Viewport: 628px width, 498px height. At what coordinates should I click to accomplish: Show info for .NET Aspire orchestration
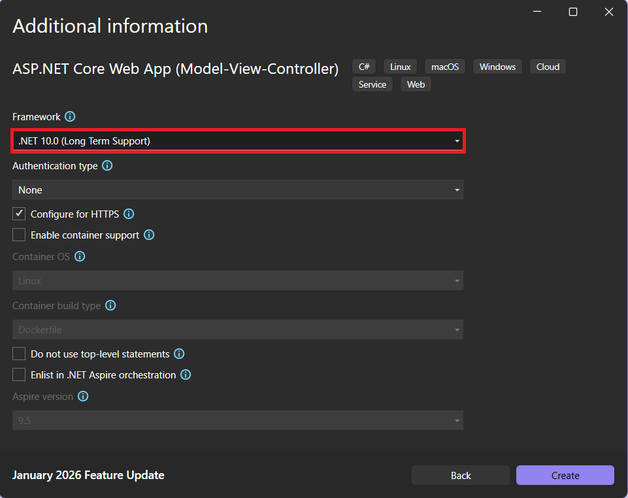pyautogui.click(x=186, y=374)
